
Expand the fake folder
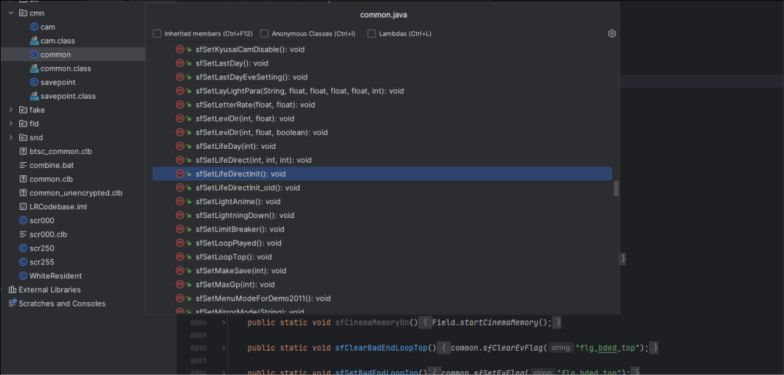(11, 111)
